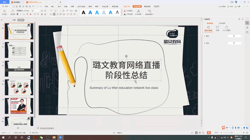Click the Fill and Line bucket icon
The height and width of the screenshot is (140, 250).
coord(208,28)
